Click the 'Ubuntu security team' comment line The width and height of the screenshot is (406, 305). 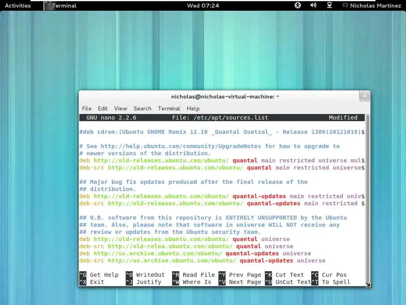170,232
